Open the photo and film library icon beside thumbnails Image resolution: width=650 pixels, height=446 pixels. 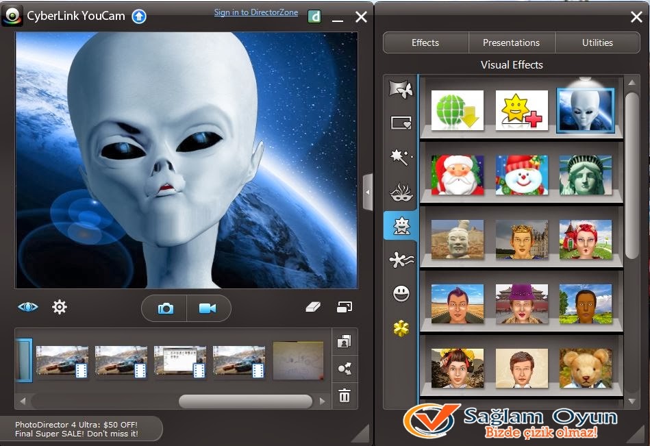344,342
